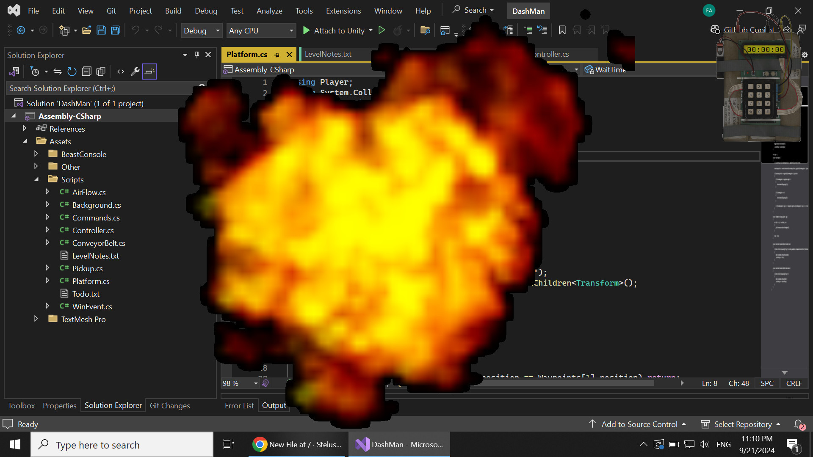This screenshot has height=457, width=813.
Task: Collapse All in Solution Explorer
Action: point(86,72)
